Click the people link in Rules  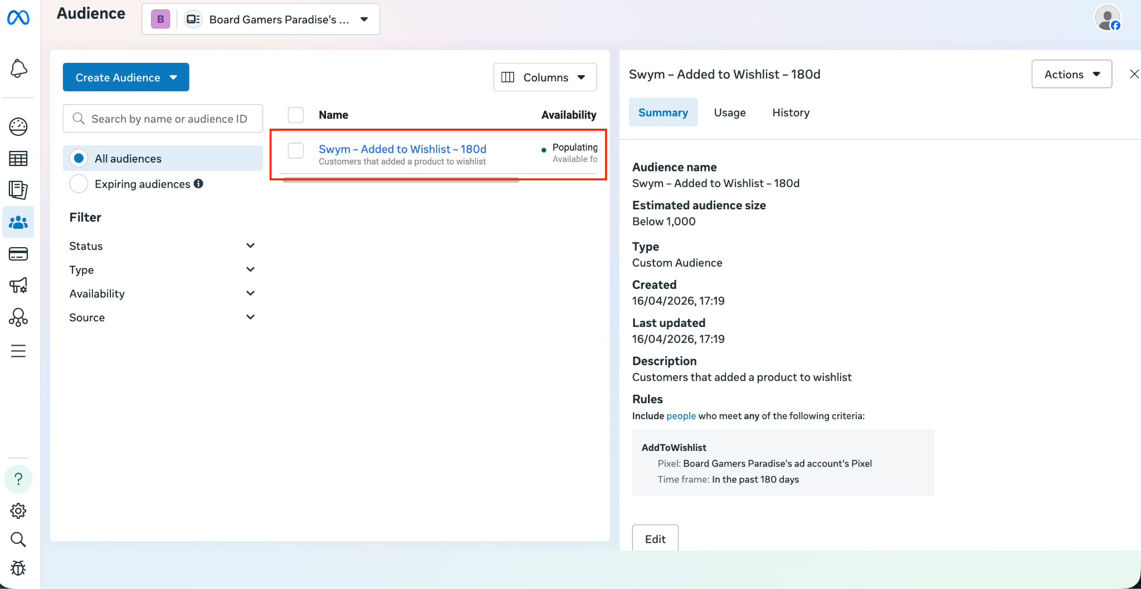click(x=681, y=416)
